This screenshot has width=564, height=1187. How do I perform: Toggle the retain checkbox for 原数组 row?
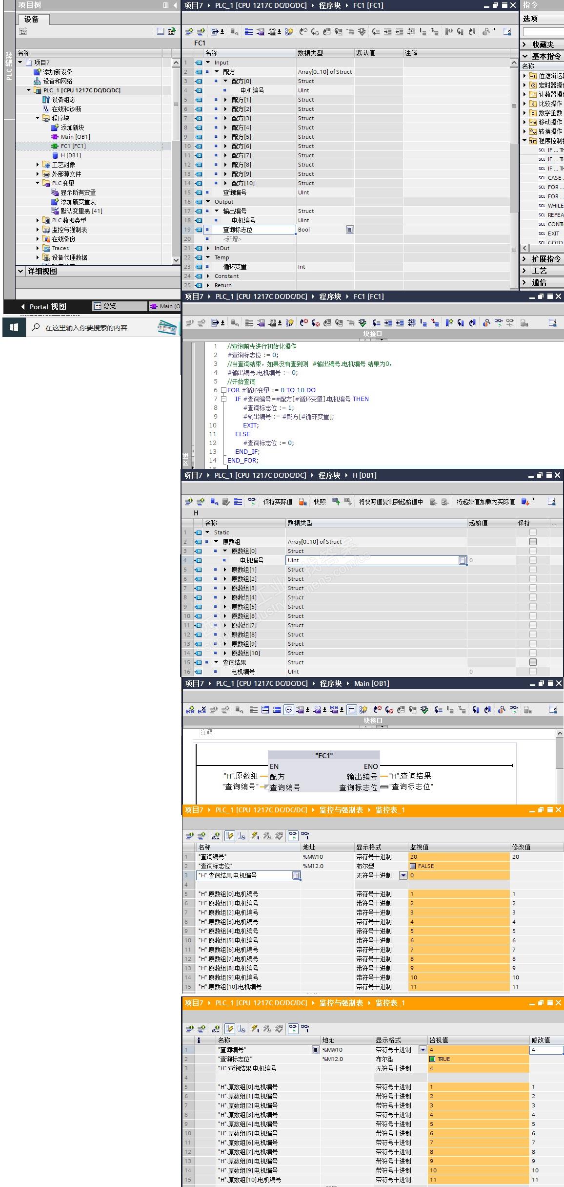pyautogui.click(x=533, y=542)
